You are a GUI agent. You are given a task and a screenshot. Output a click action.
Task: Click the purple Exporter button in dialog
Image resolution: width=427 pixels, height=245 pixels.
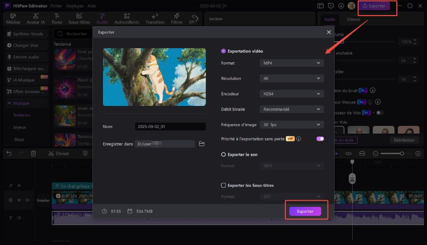pyautogui.click(x=305, y=211)
